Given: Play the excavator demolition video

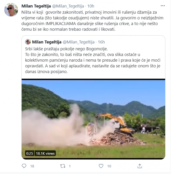Looking at the screenshot, I should [93, 119].
